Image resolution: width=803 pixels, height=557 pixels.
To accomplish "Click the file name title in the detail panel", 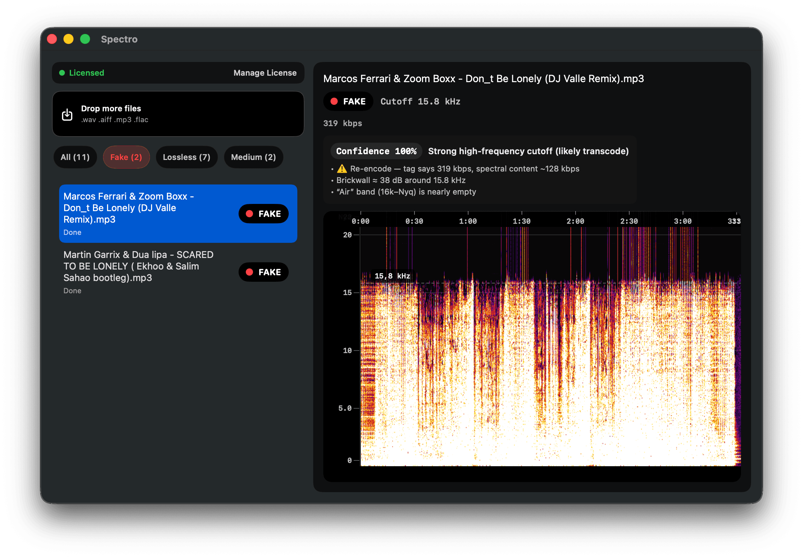I will point(483,79).
